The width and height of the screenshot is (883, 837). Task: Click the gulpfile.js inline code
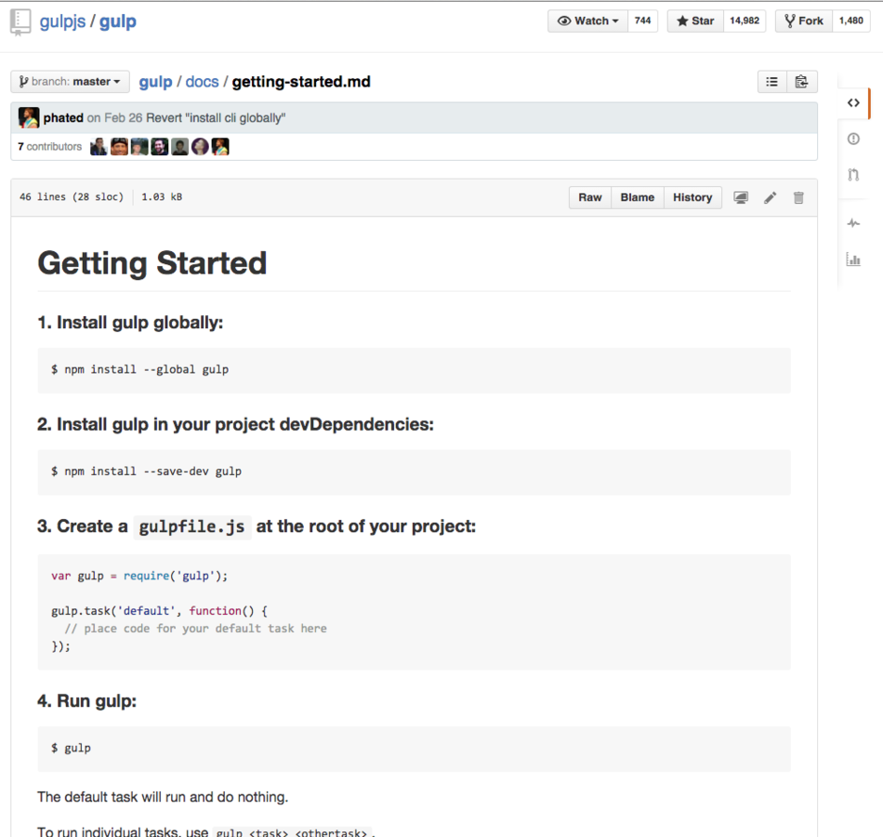tap(192, 526)
